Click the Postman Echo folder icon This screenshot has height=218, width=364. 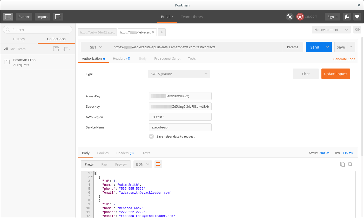tap(7, 62)
